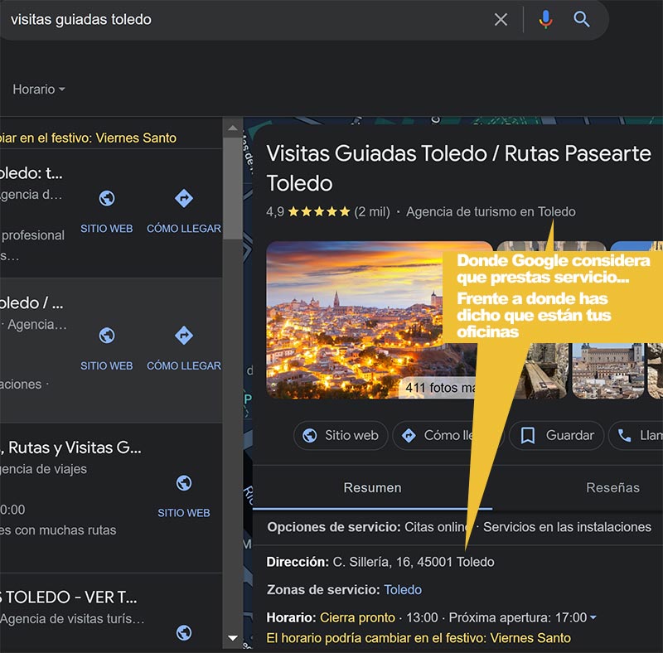Screen dimensions: 663x653
Task: Open the Toledo service zone link
Action: [x=403, y=590]
